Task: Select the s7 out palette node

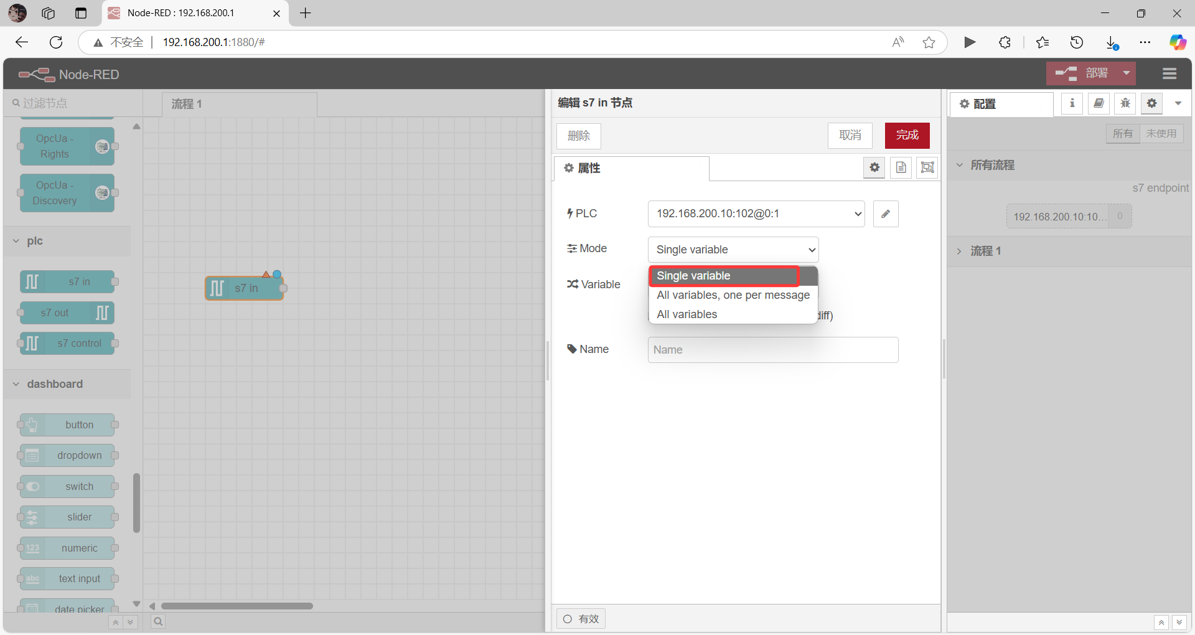Action: pyautogui.click(x=67, y=313)
